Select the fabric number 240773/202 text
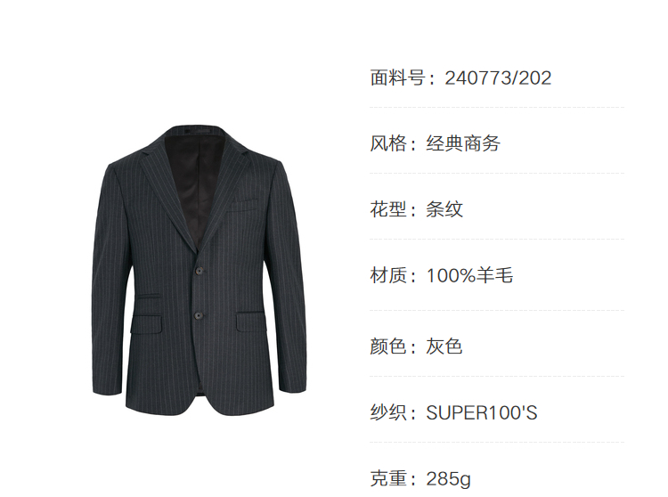The height and width of the screenshot is (497, 668). tap(498, 78)
